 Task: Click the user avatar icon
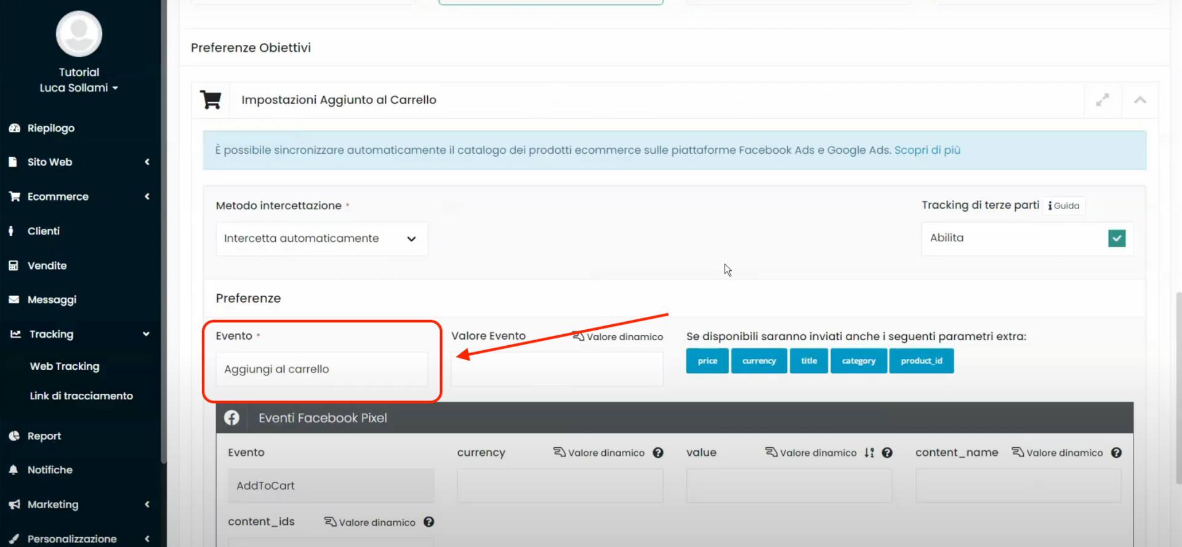[79, 34]
